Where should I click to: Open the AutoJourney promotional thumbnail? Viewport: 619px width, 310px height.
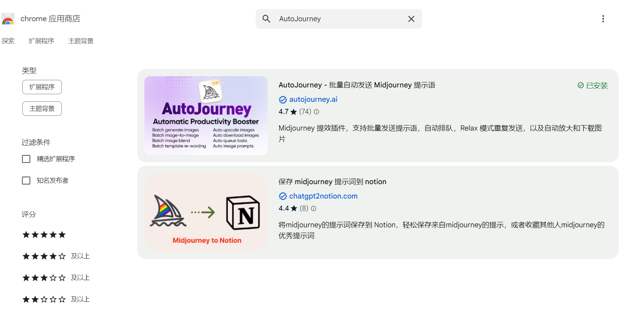[x=206, y=115]
